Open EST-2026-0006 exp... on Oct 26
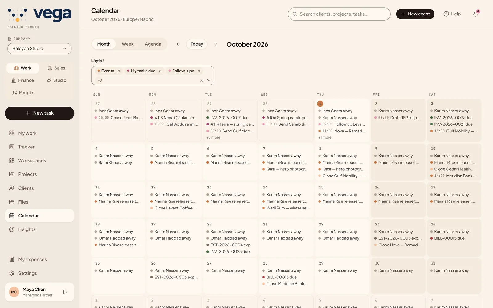493x308 pixels. coord(174,277)
